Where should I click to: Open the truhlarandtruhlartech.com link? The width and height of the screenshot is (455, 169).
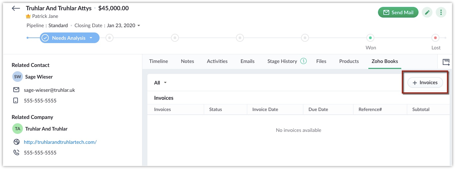click(x=60, y=142)
